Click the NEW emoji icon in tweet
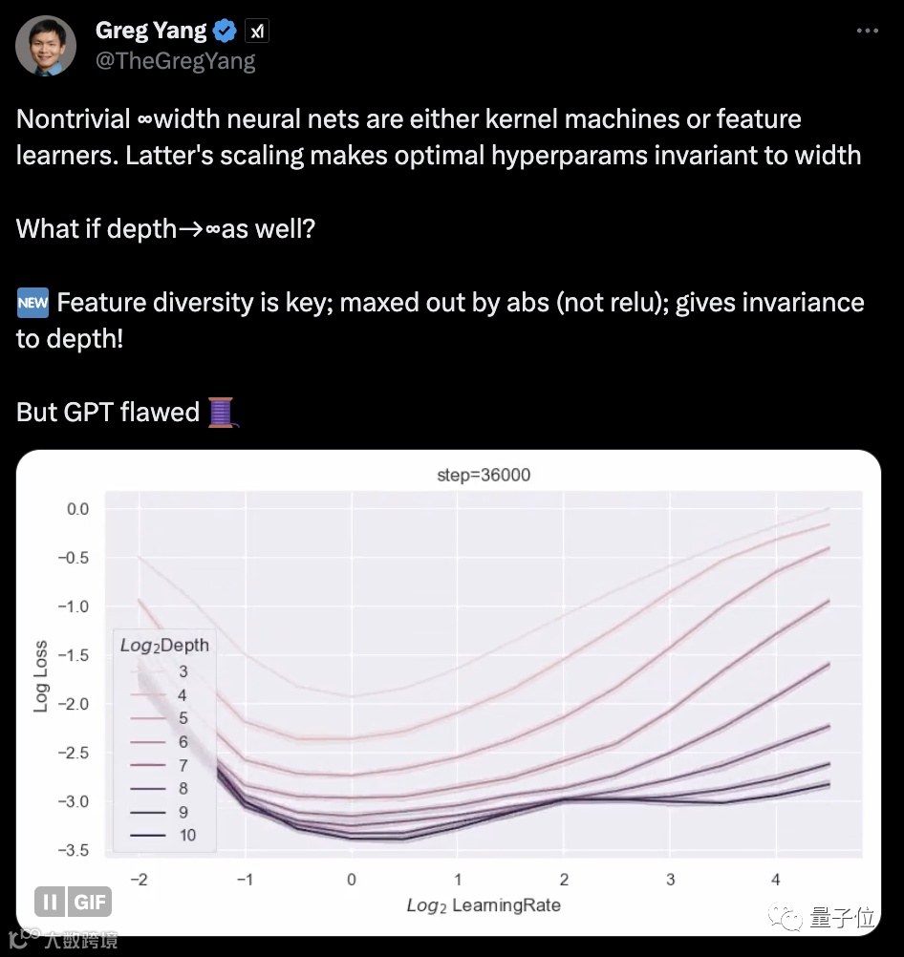The height and width of the screenshot is (957, 904). pyautogui.click(x=32, y=304)
